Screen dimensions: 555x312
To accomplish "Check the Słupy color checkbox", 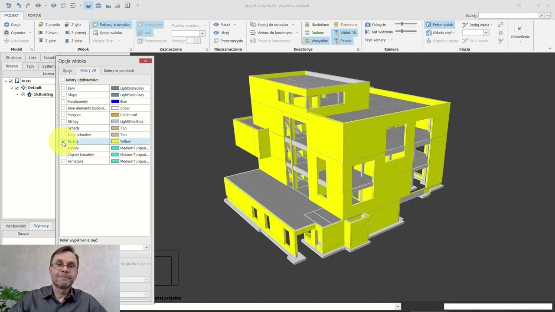I will (63, 95).
